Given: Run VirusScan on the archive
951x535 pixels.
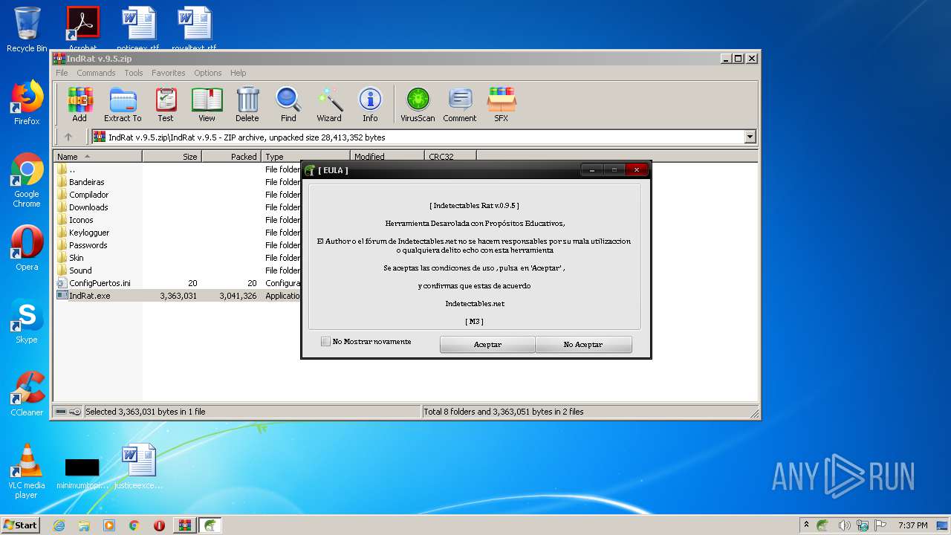Looking at the screenshot, I should point(418,104).
